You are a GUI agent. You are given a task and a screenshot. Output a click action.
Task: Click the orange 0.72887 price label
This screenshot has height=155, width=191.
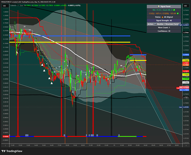click(186, 65)
